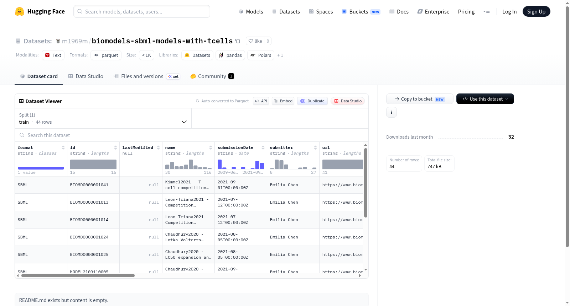Screen dimensions: 570x306
Task: Click the like count number
Action: (x=268, y=41)
